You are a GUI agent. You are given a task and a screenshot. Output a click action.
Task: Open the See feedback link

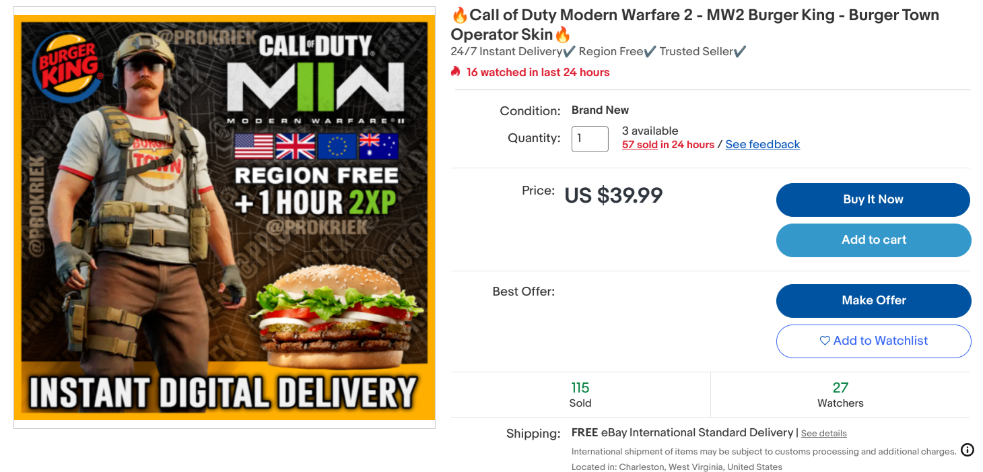tap(763, 144)
